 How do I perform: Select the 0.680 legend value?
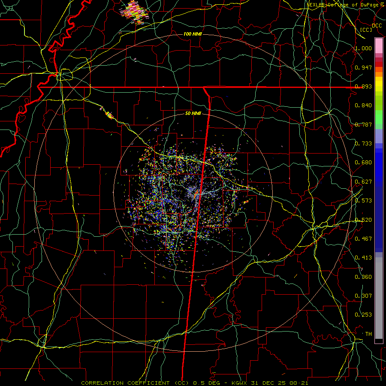coord(363,163)
